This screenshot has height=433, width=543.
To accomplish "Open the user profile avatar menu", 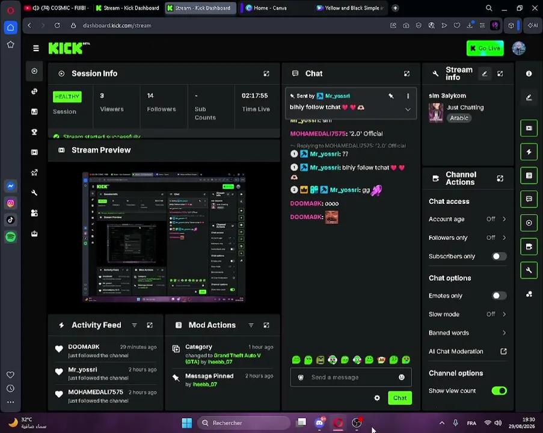I will (518, 48).
